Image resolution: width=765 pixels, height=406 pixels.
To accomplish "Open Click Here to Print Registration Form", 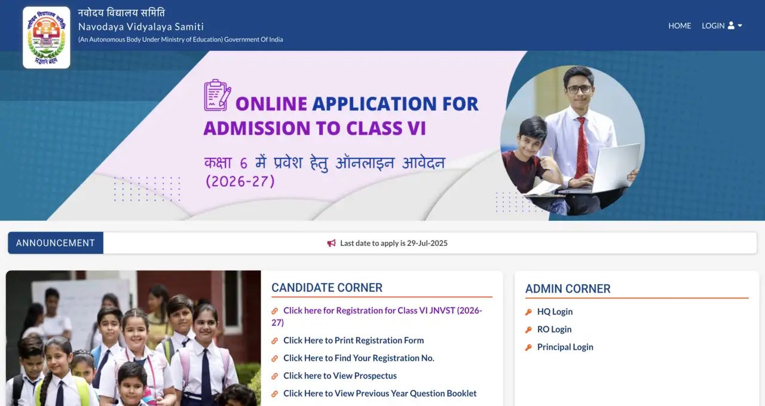I will tap(353, 340).
